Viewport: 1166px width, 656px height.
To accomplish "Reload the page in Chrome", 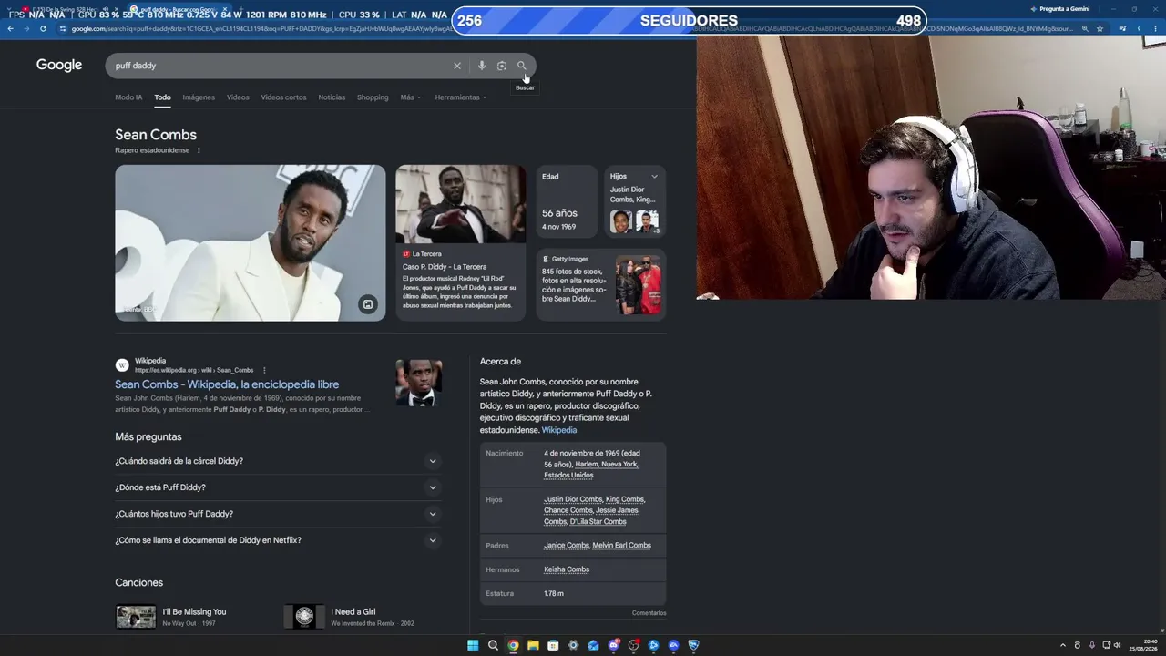I will [43, 28].
